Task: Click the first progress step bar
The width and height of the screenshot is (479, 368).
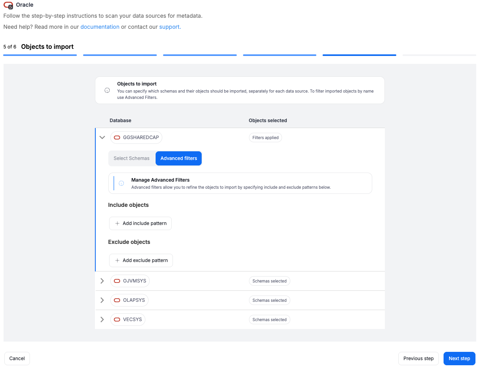Action: pos(40,55)
